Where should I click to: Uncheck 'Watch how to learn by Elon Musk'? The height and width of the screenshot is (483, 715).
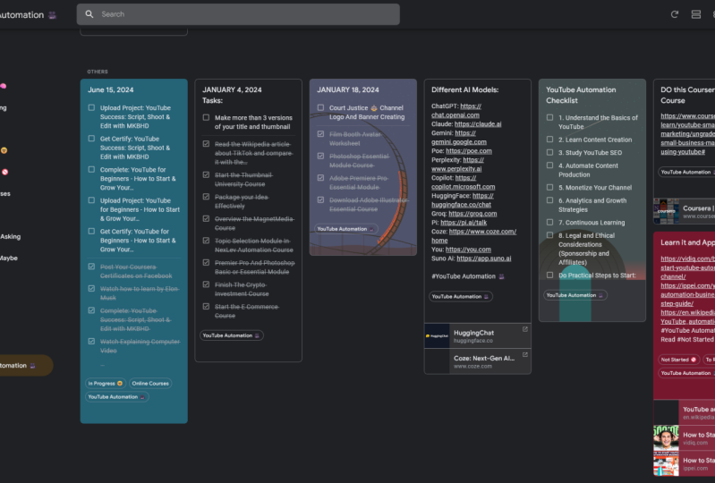(x=91, y=289)
